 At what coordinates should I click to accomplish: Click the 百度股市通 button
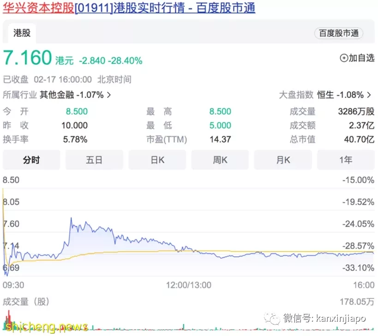(338, 33)
